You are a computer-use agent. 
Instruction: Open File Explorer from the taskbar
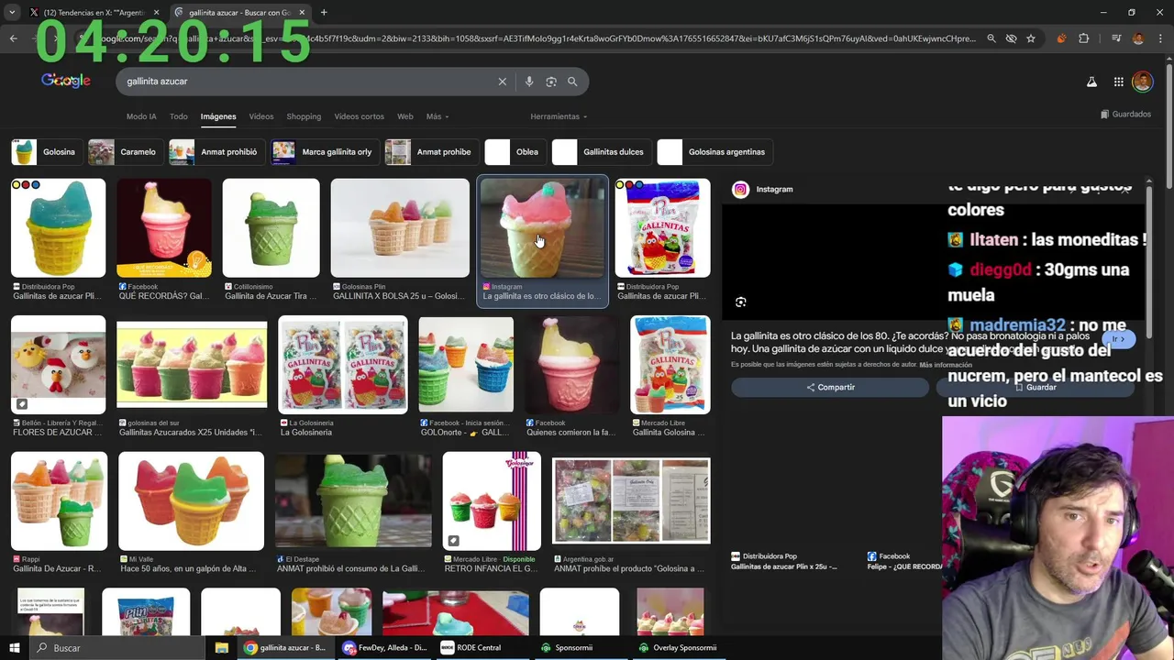(221, 647)
